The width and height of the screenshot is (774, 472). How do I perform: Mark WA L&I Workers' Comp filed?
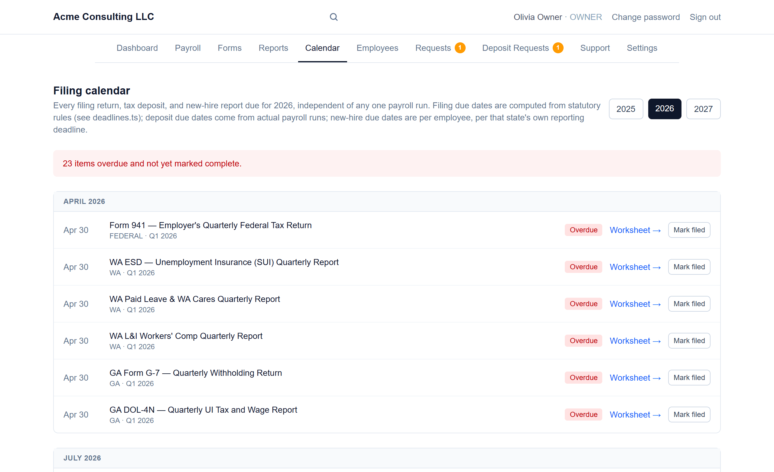(x=689, y=341)
